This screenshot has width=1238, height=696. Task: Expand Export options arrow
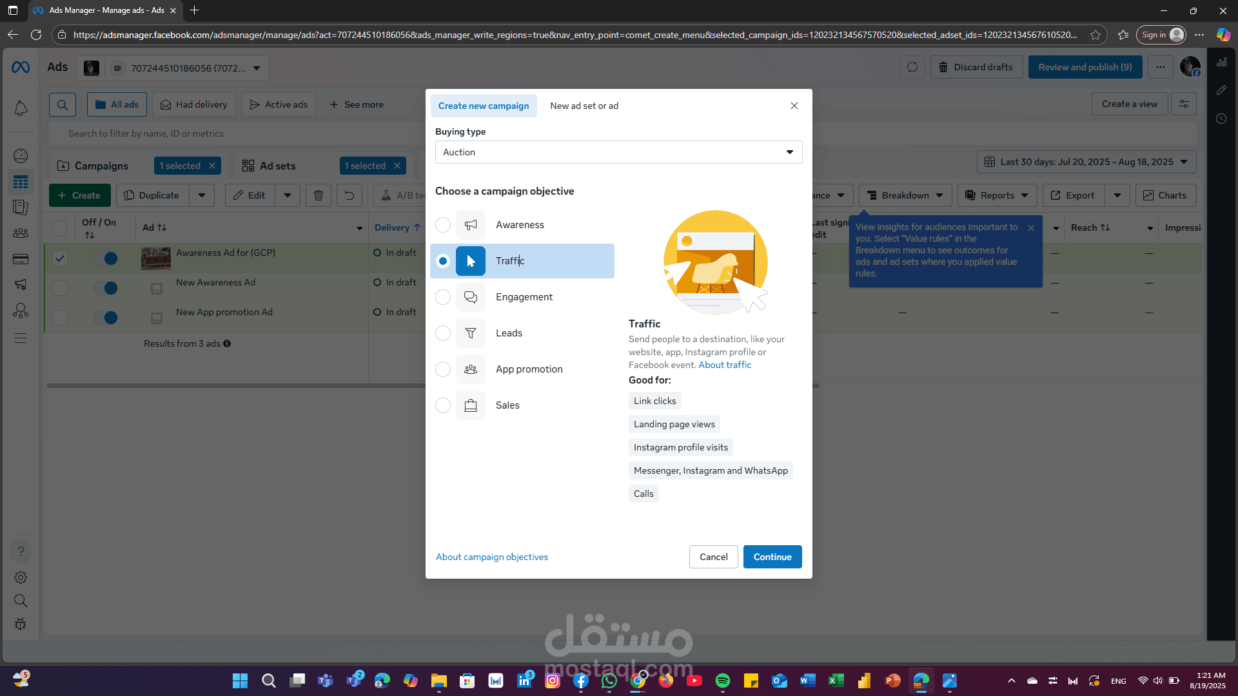click(1117, 195)
